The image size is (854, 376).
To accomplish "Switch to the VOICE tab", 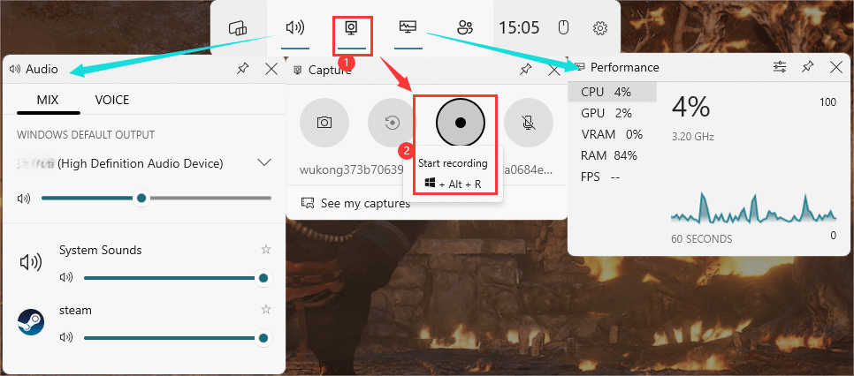I will click(112, 100).
